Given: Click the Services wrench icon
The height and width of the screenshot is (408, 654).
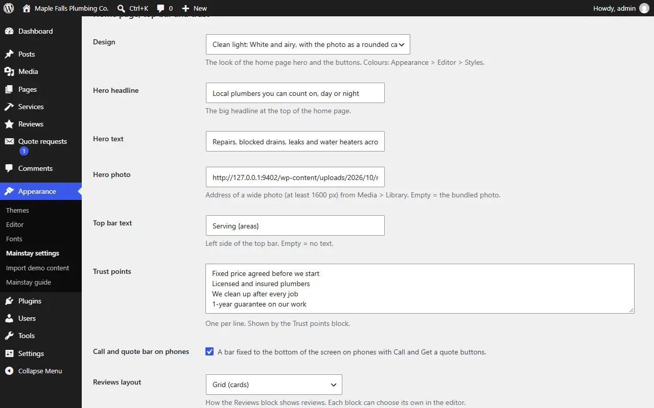Looking at the screenshot, I should point(9,107).
